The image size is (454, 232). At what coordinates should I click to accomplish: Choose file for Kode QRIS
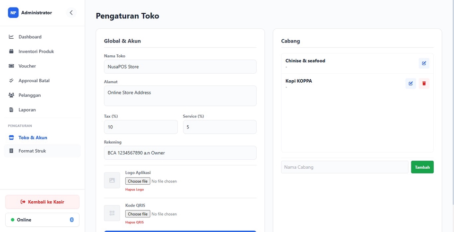pos(138,214)
